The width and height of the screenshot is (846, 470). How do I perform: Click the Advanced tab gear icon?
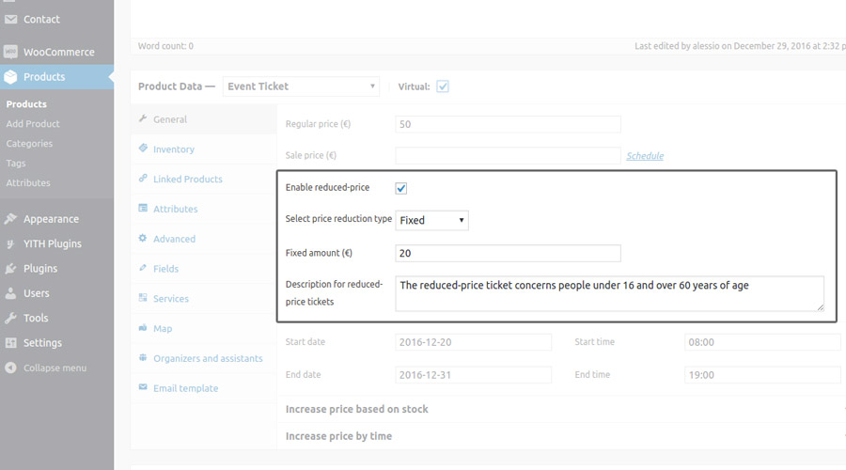pos(143,238)
